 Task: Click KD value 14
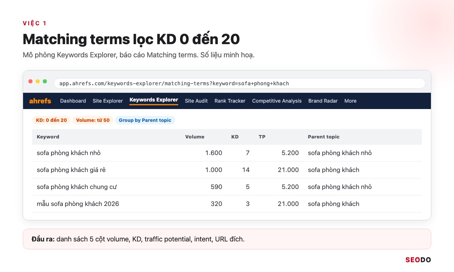point(246,170)
